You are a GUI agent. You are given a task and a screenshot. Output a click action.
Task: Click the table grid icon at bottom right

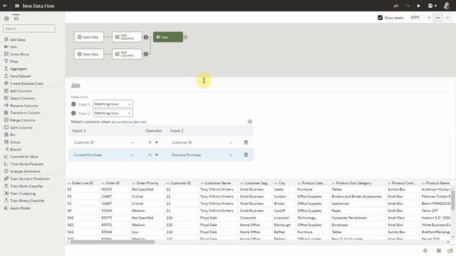[439, 250]
